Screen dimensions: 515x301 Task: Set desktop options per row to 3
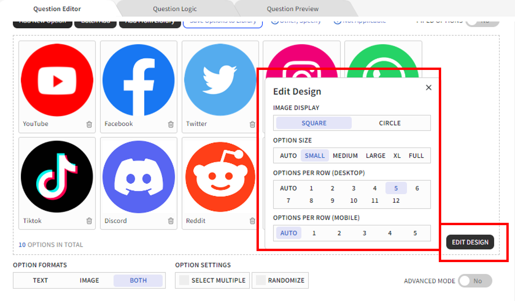click(x=354, y=188)
